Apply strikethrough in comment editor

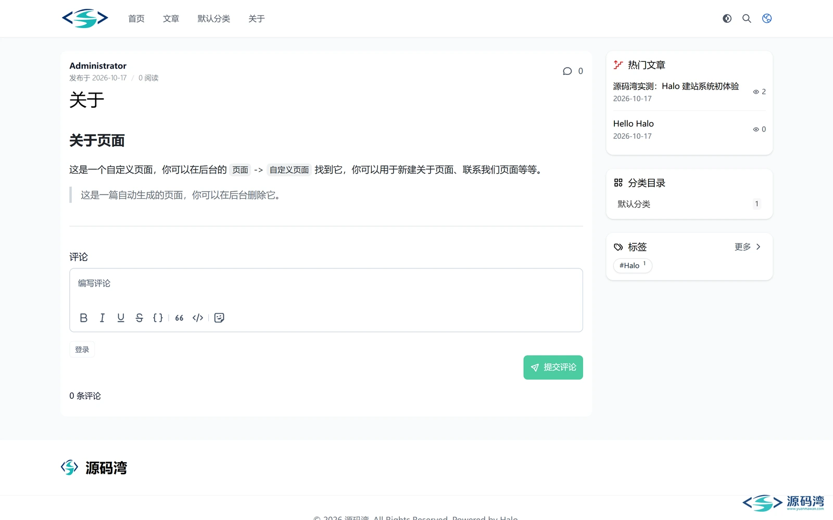tap(139, 318)
